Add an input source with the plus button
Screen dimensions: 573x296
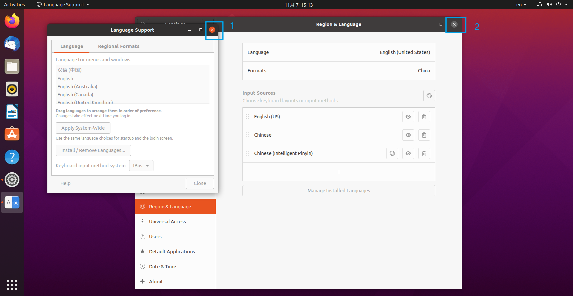339,172
